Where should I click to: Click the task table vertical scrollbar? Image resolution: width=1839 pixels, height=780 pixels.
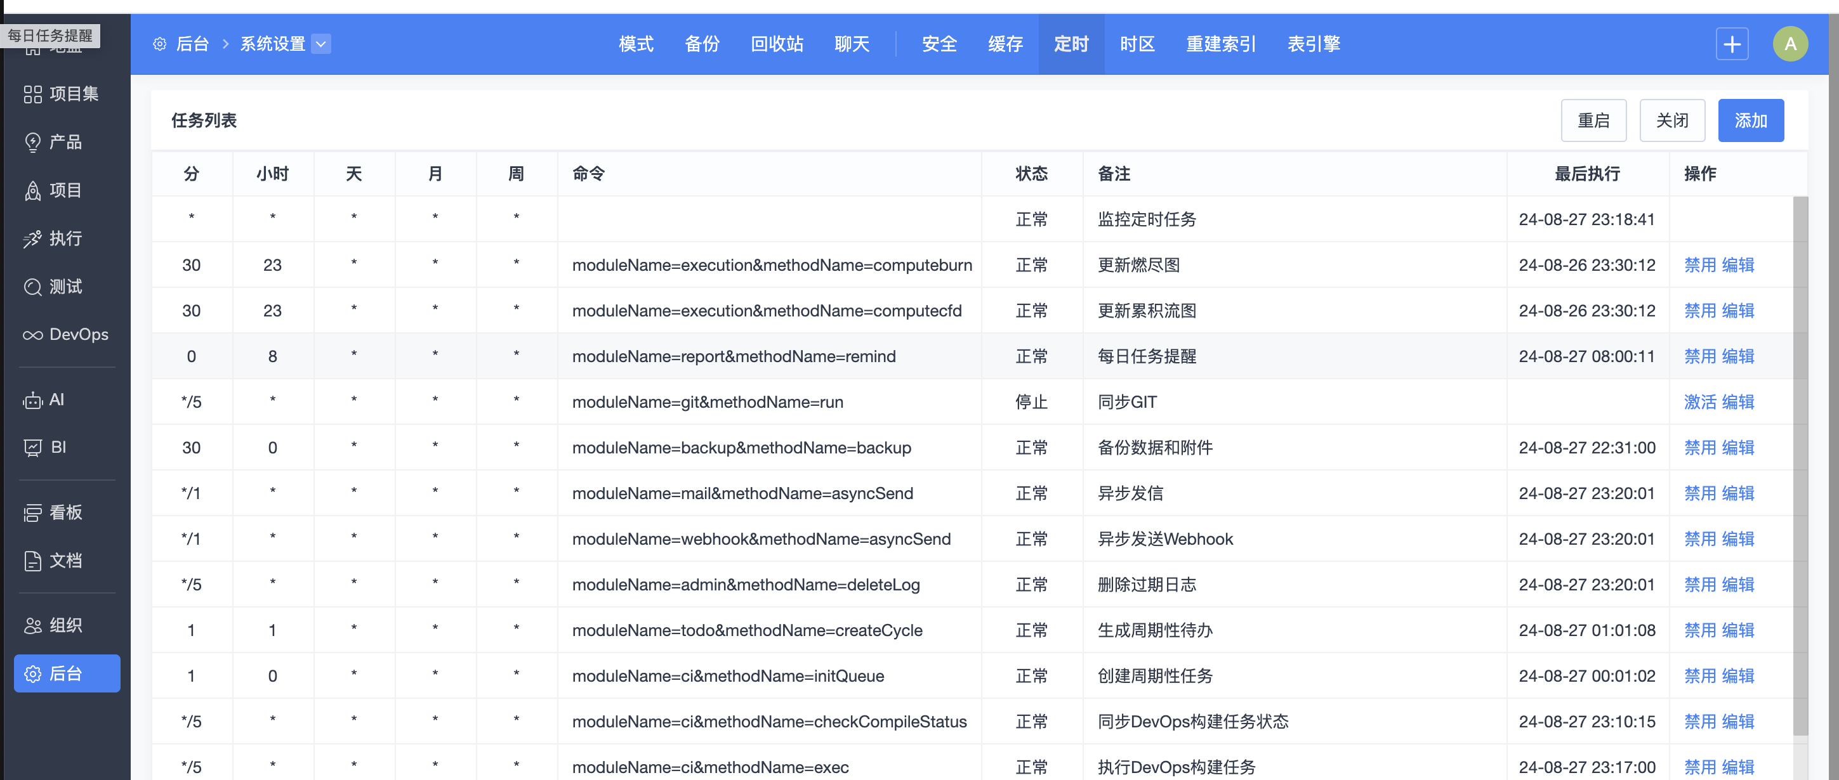(1800, 464)
